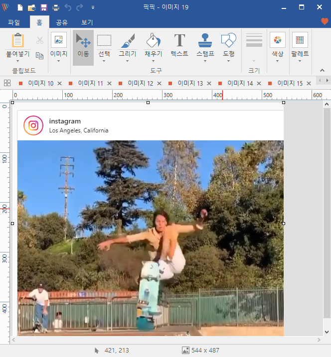331x357 pixels.
Task: Click the vertical scrollbar down arrow
Action: [x=327, y=332]
